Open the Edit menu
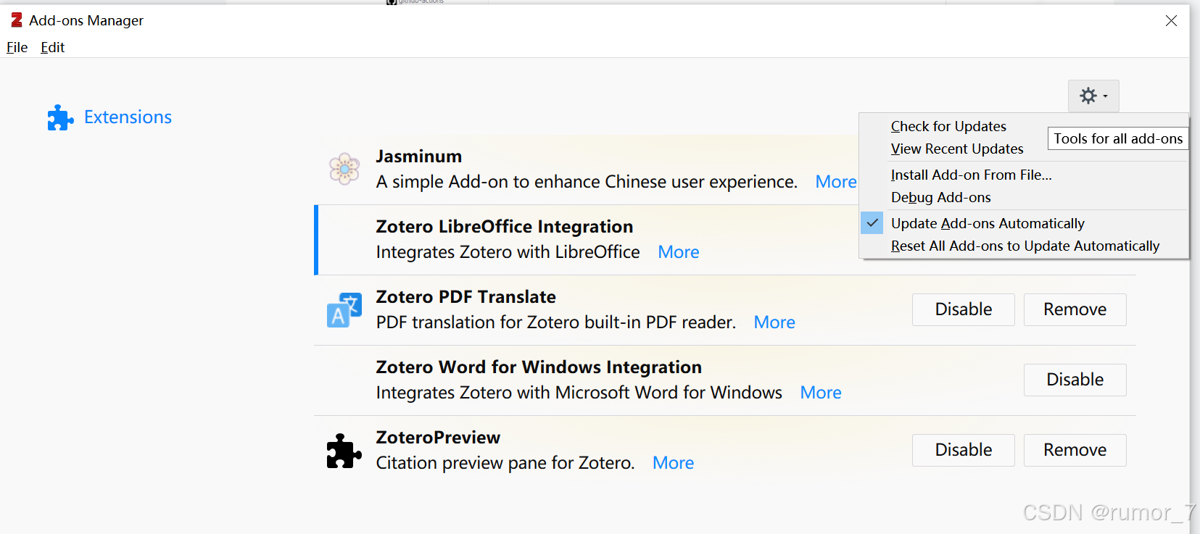Viewport: 1200px width, 534px height. (52, 47)
